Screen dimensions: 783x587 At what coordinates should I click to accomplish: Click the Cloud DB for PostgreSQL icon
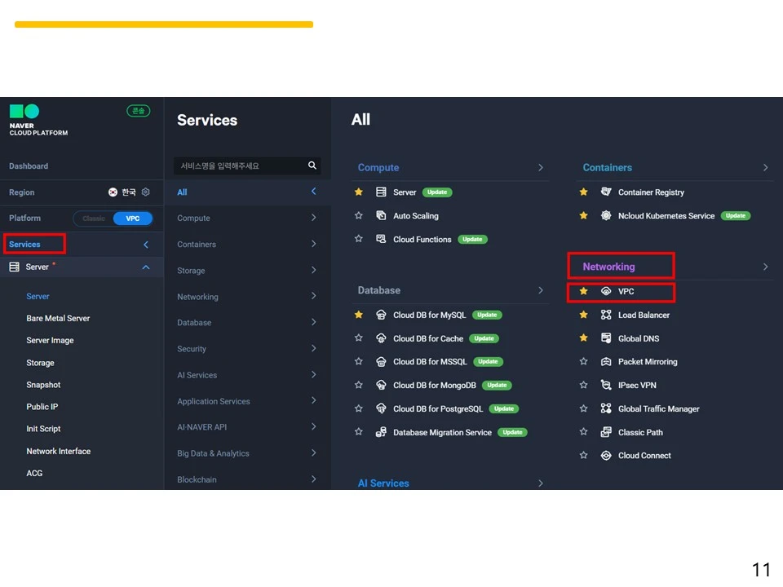(381, 408)
